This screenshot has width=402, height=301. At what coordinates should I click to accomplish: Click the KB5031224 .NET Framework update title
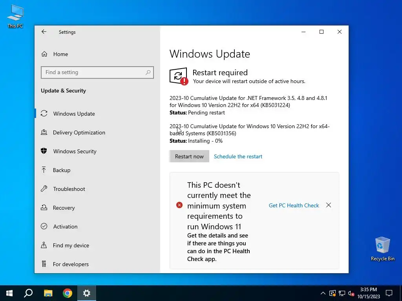tap(248, 102)
